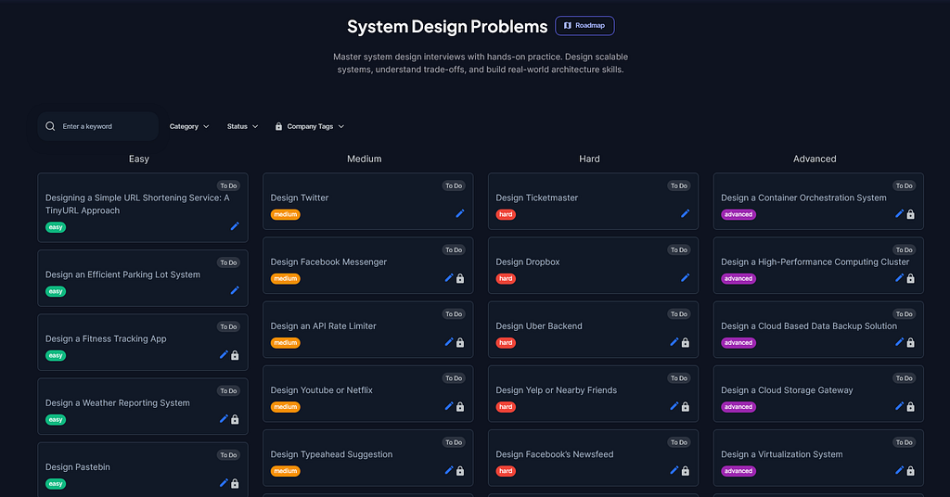
Task: Open Design a High-Performance Computing Cluster
Action: (x=815, y=262)
